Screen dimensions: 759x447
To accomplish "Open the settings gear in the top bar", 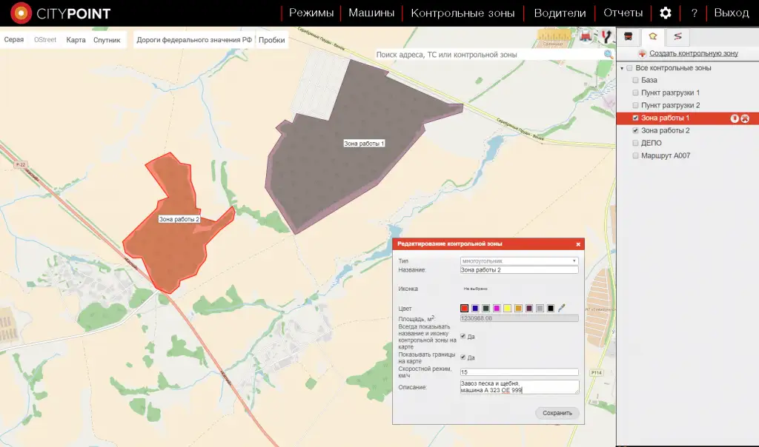I will [x=666, y=13].
